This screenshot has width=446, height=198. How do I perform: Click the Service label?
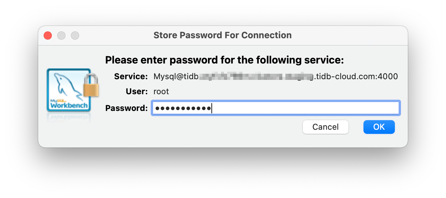coord(131,76)
